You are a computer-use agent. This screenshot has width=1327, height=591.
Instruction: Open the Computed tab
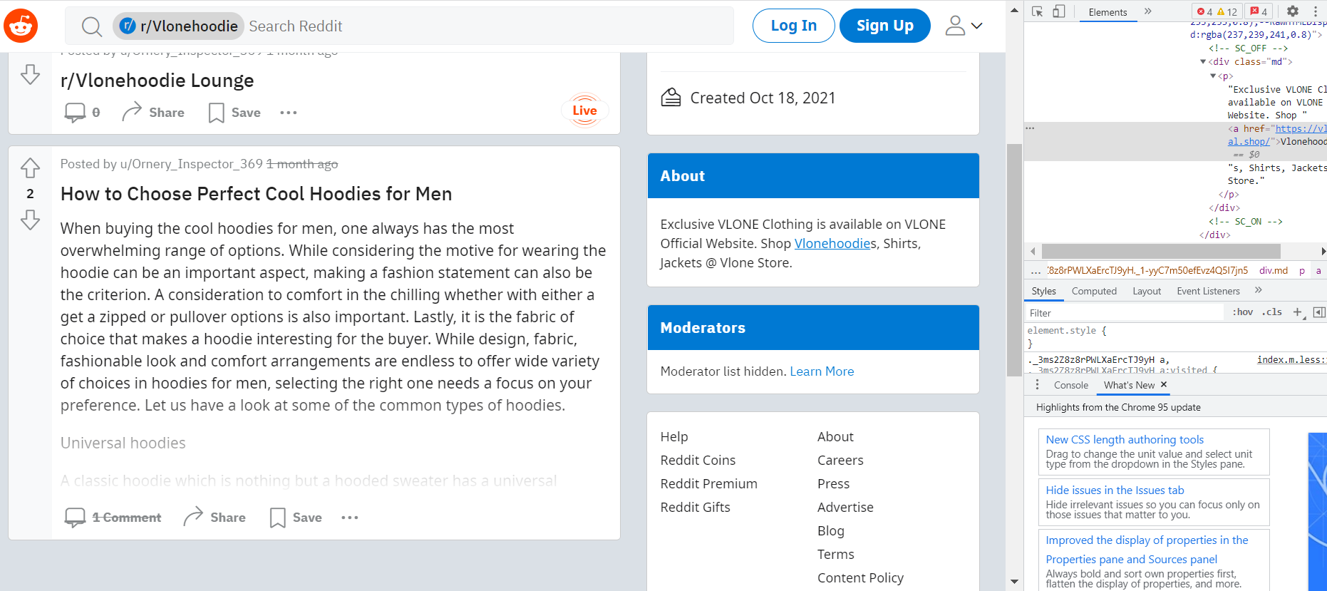coord(1094,291)
